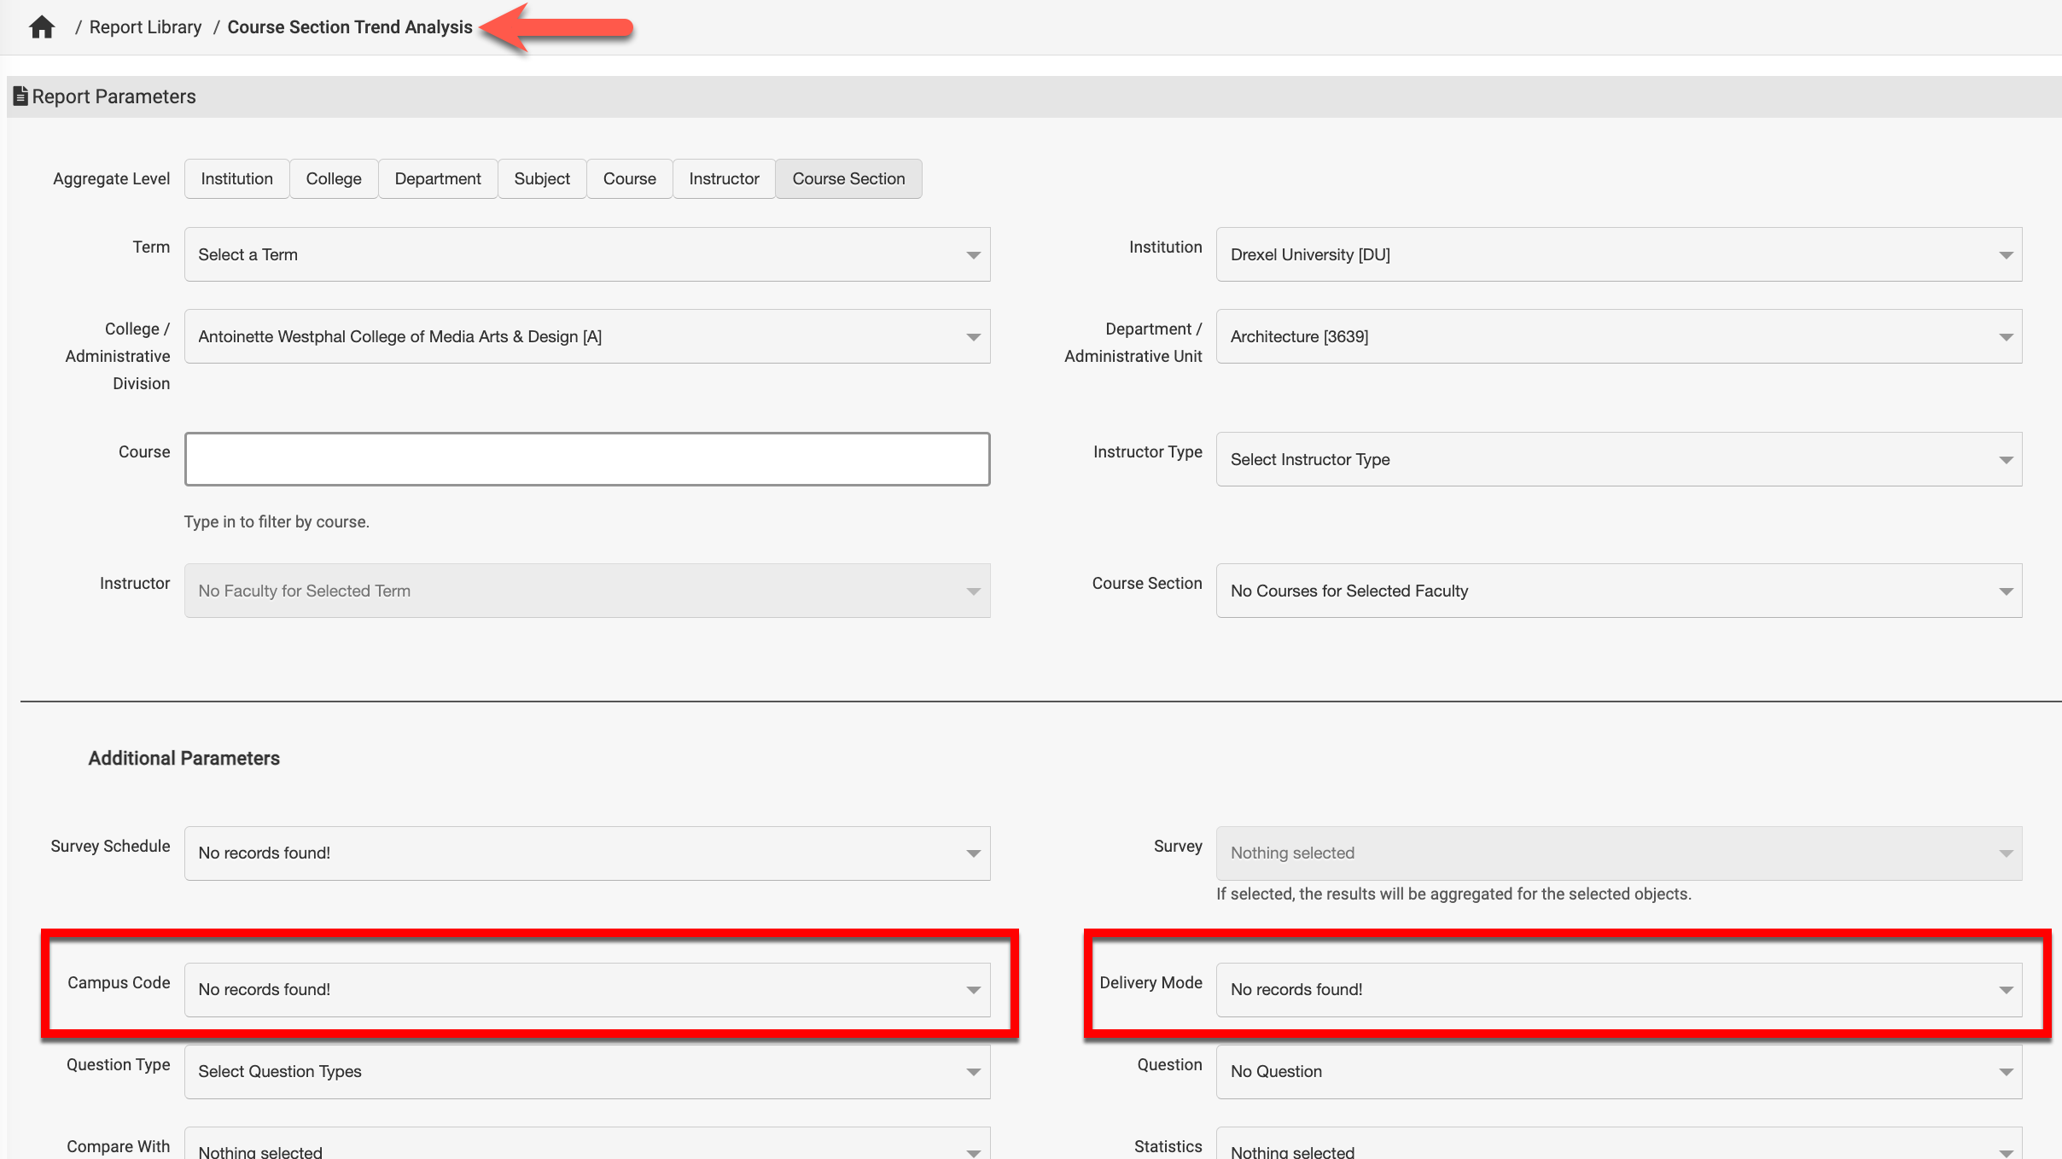Screen dimensions: 2062x1159
Task: Expand the Campus Code dropdown
Action: click(587, 989)
